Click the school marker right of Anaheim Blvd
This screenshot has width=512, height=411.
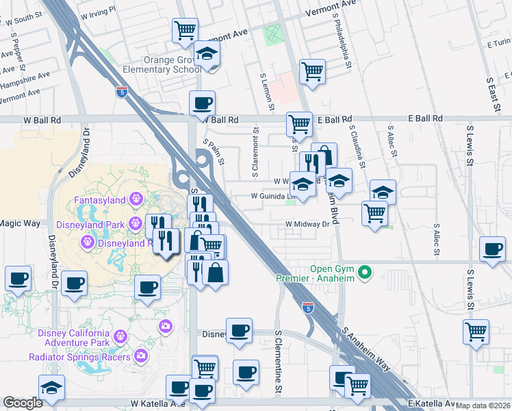[x=339, y=182]
